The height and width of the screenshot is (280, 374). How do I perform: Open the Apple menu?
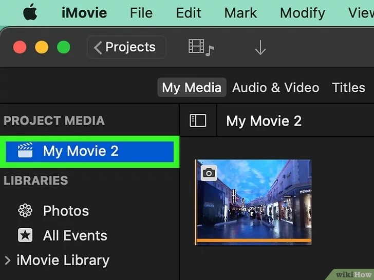[30, 12]
